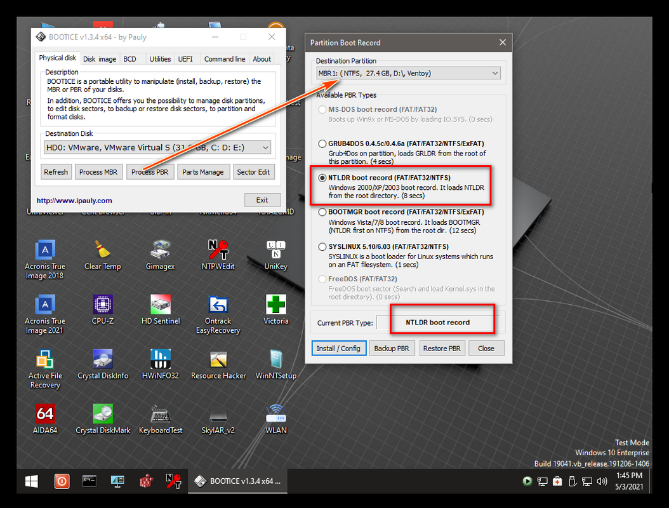Launch Gimagex desktop icon
The height and width of the screenshot is (508, 669).
coord(161,255)
